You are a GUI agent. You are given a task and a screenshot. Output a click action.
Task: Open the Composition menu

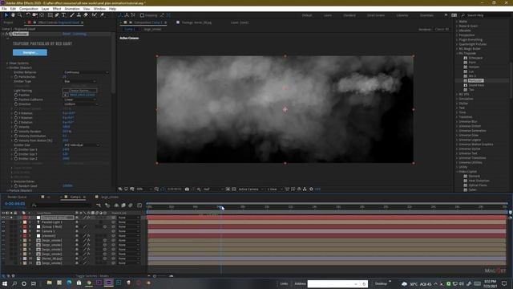coord(29,9)
